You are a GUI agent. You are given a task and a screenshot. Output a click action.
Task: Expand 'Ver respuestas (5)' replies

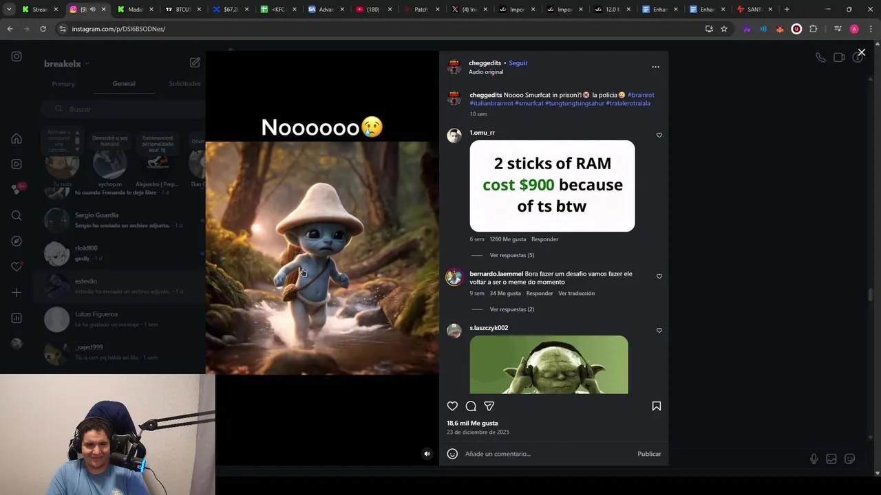(x=511, y=255)
